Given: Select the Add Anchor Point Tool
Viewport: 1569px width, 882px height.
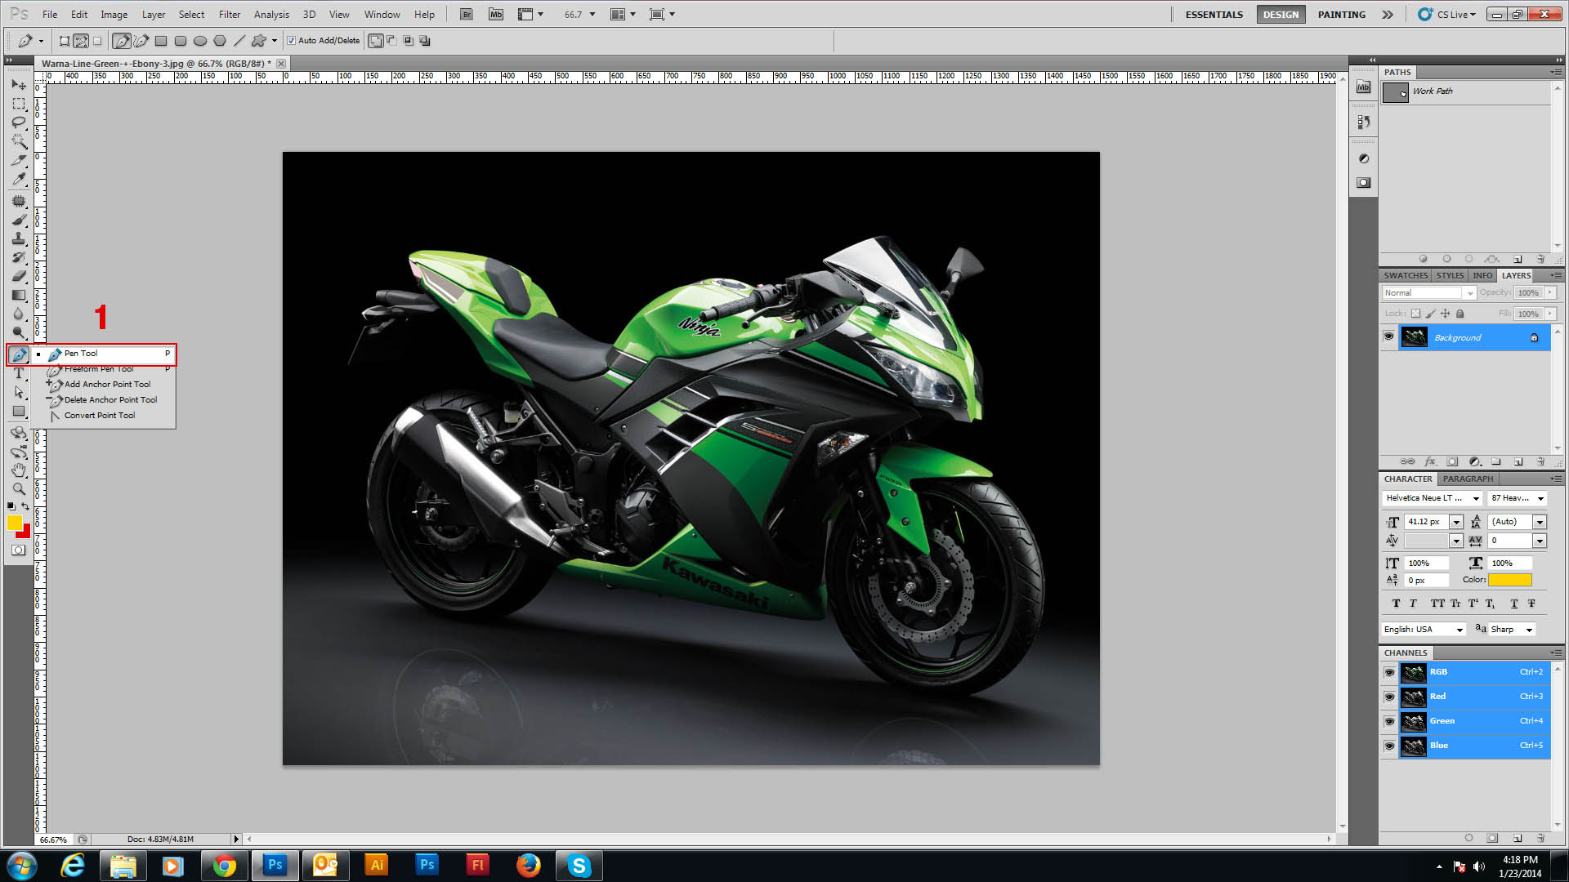Looking at the screenshot, I should [x=107, y=385].
